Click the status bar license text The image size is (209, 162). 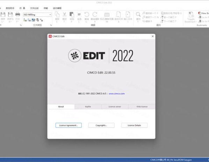171,160
